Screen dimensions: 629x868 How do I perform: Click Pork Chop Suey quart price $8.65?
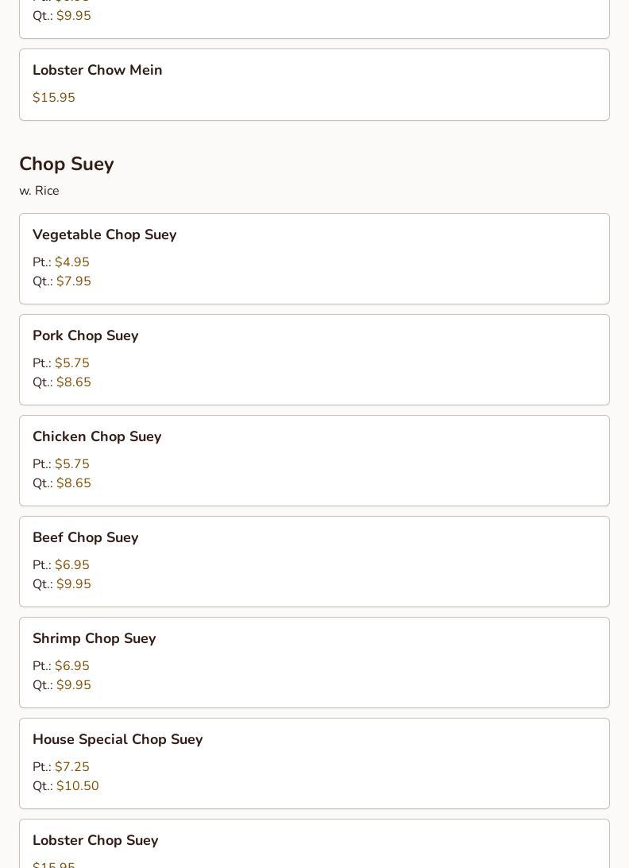74,382
